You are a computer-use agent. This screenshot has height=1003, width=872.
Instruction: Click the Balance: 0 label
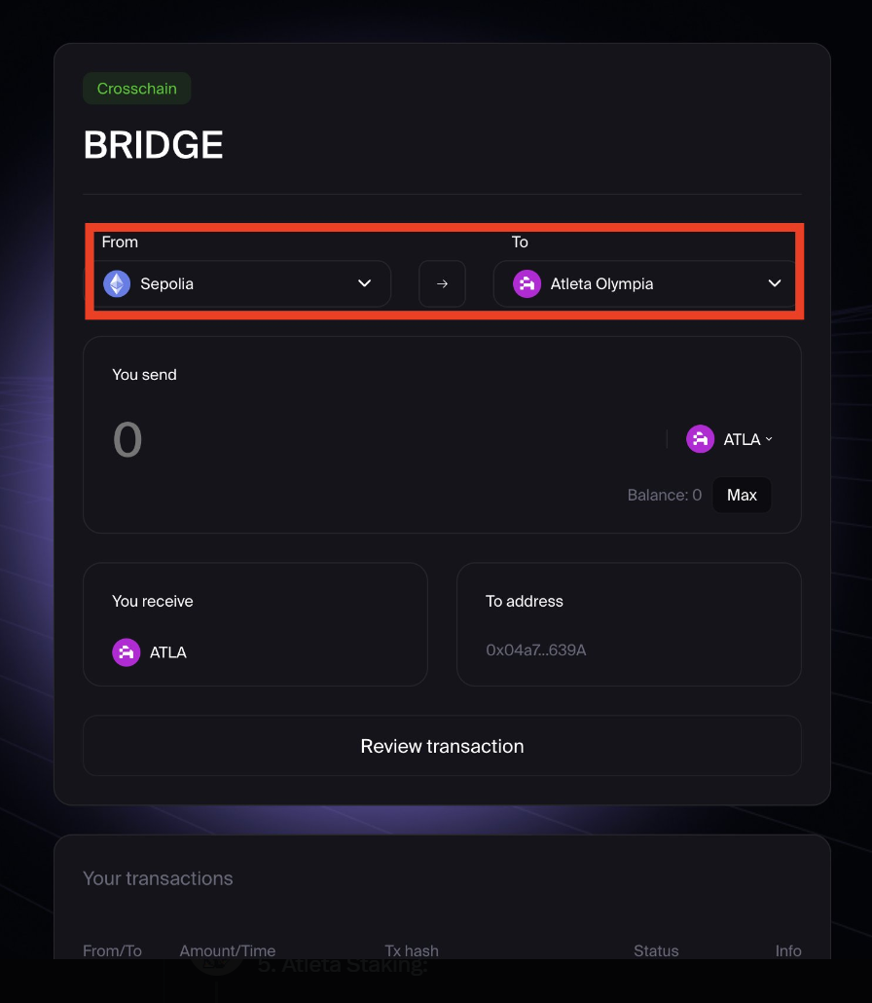[x=665, y=495]
